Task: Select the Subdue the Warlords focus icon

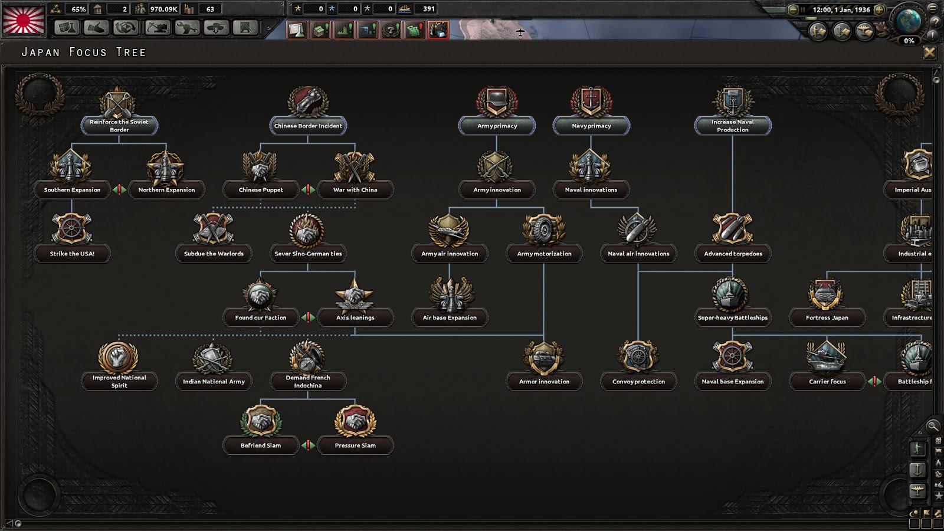Action: coord(213,230)
